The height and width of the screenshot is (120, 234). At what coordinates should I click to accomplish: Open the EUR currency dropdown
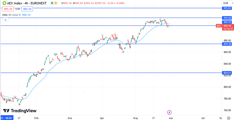tap(228, 3)
